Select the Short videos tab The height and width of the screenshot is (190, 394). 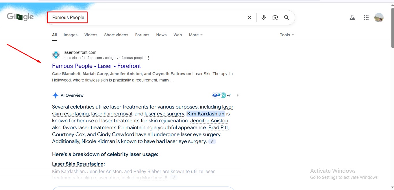pos(116,35)
